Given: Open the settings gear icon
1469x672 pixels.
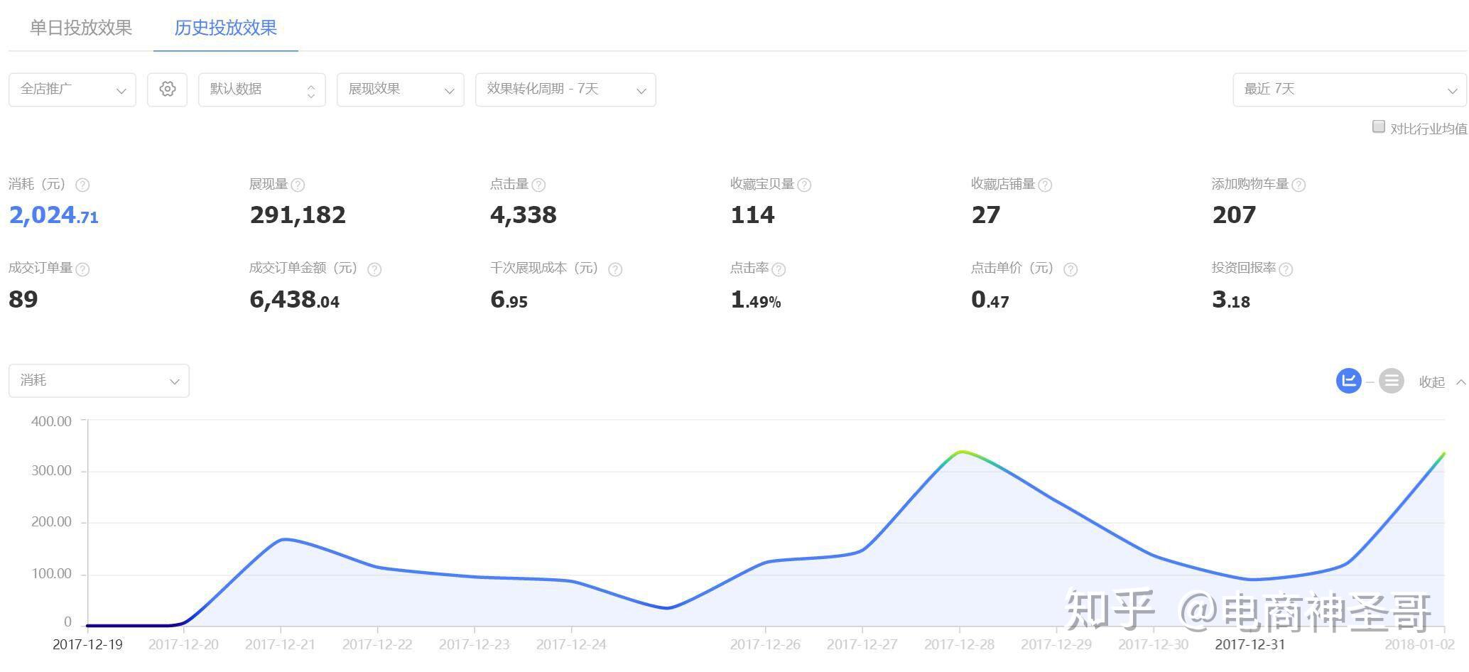Looking at the screenshot, I should (167, 90).
